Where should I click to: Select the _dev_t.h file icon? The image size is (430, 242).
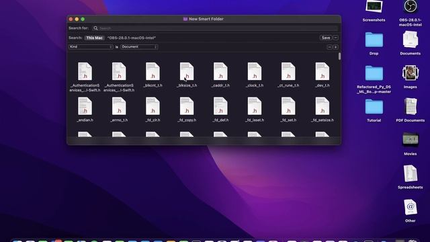pyautogui.click(x=322, y=71)
